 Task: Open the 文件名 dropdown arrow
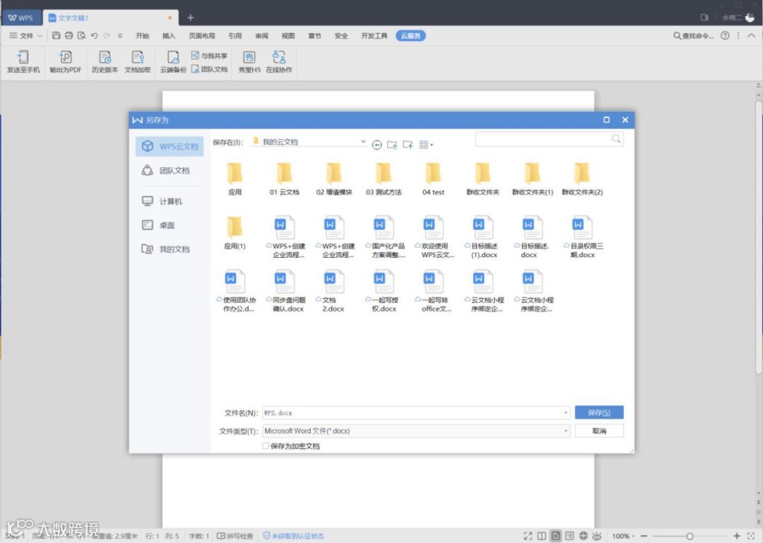coord(565,412)
